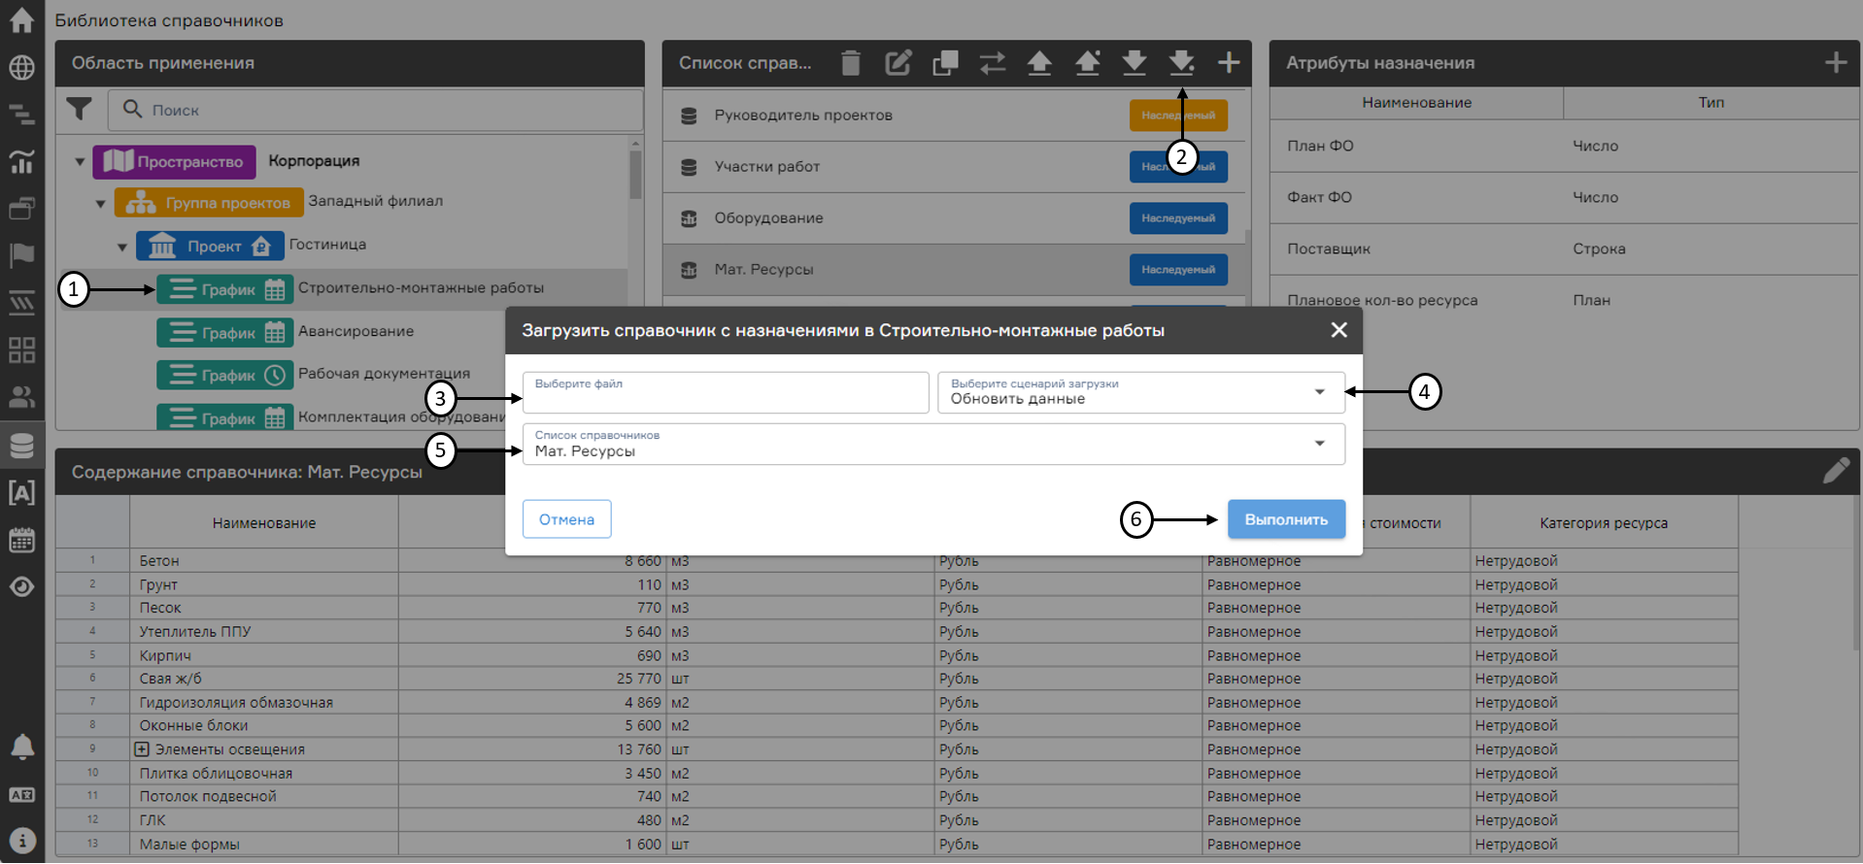The image size is (1863, 864).
Task: Click Категория ресурса column header
Action: click(x=1604, y=522)
